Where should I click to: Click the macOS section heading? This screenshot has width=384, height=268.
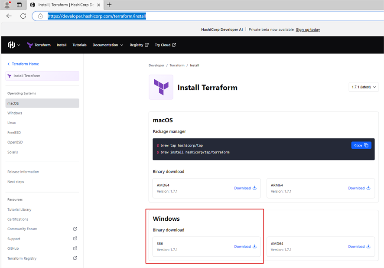163,120
